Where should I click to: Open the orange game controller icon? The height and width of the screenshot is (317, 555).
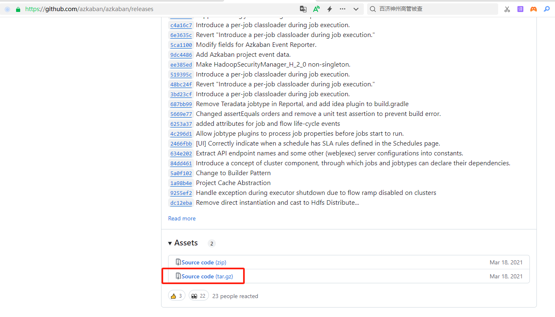tap(534, 9)
